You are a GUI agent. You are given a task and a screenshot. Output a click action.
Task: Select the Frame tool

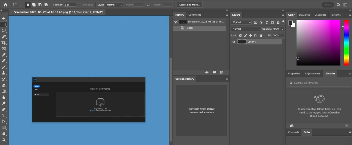click(4, 49)
